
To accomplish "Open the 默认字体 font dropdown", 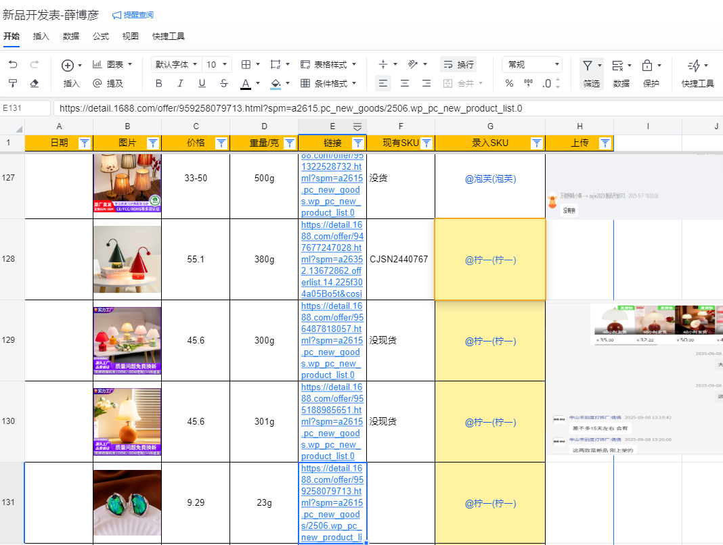I will pyautogui.click(x=176, y=65).
